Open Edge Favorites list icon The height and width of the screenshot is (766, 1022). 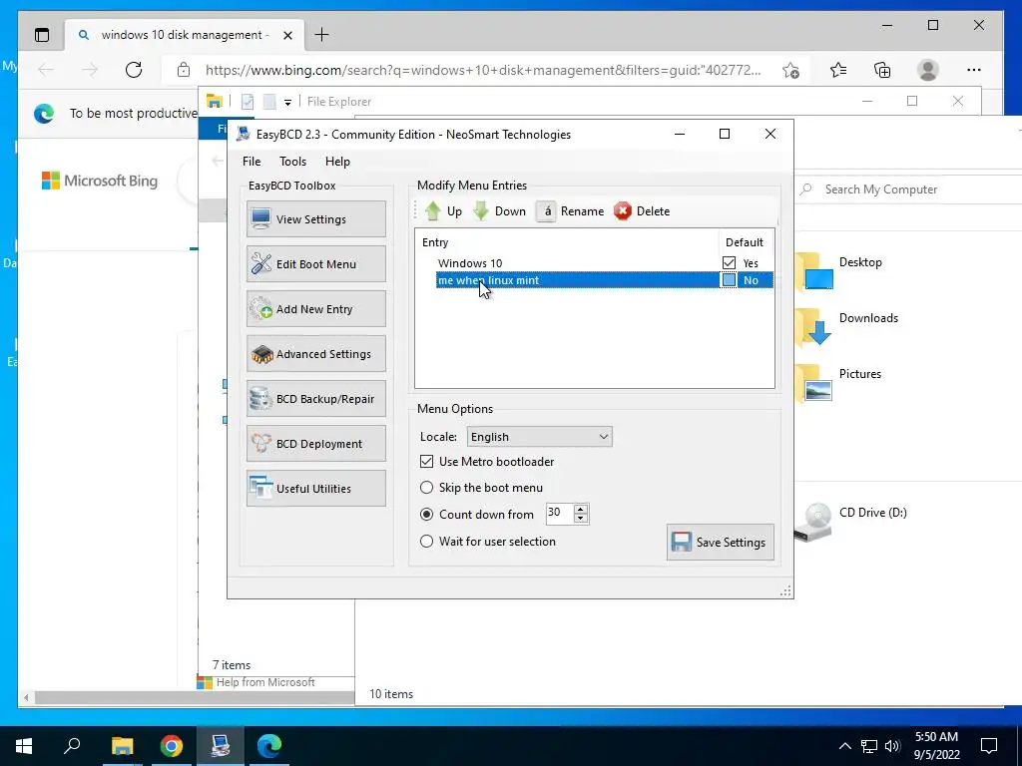838,70
